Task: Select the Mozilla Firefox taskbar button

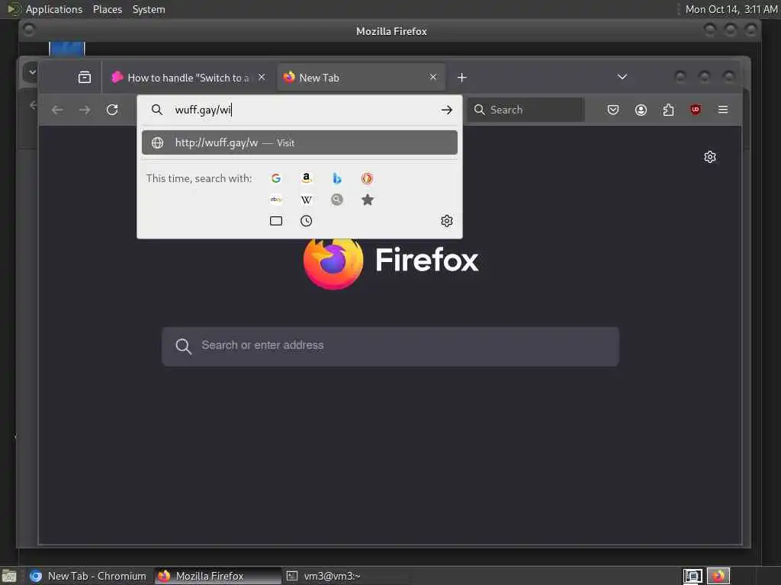Action: point(217,576)
